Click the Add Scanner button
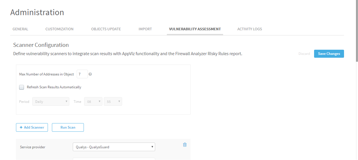Viewport: 358px width, 160px height. pyautogui.click(x=32, y=127)
